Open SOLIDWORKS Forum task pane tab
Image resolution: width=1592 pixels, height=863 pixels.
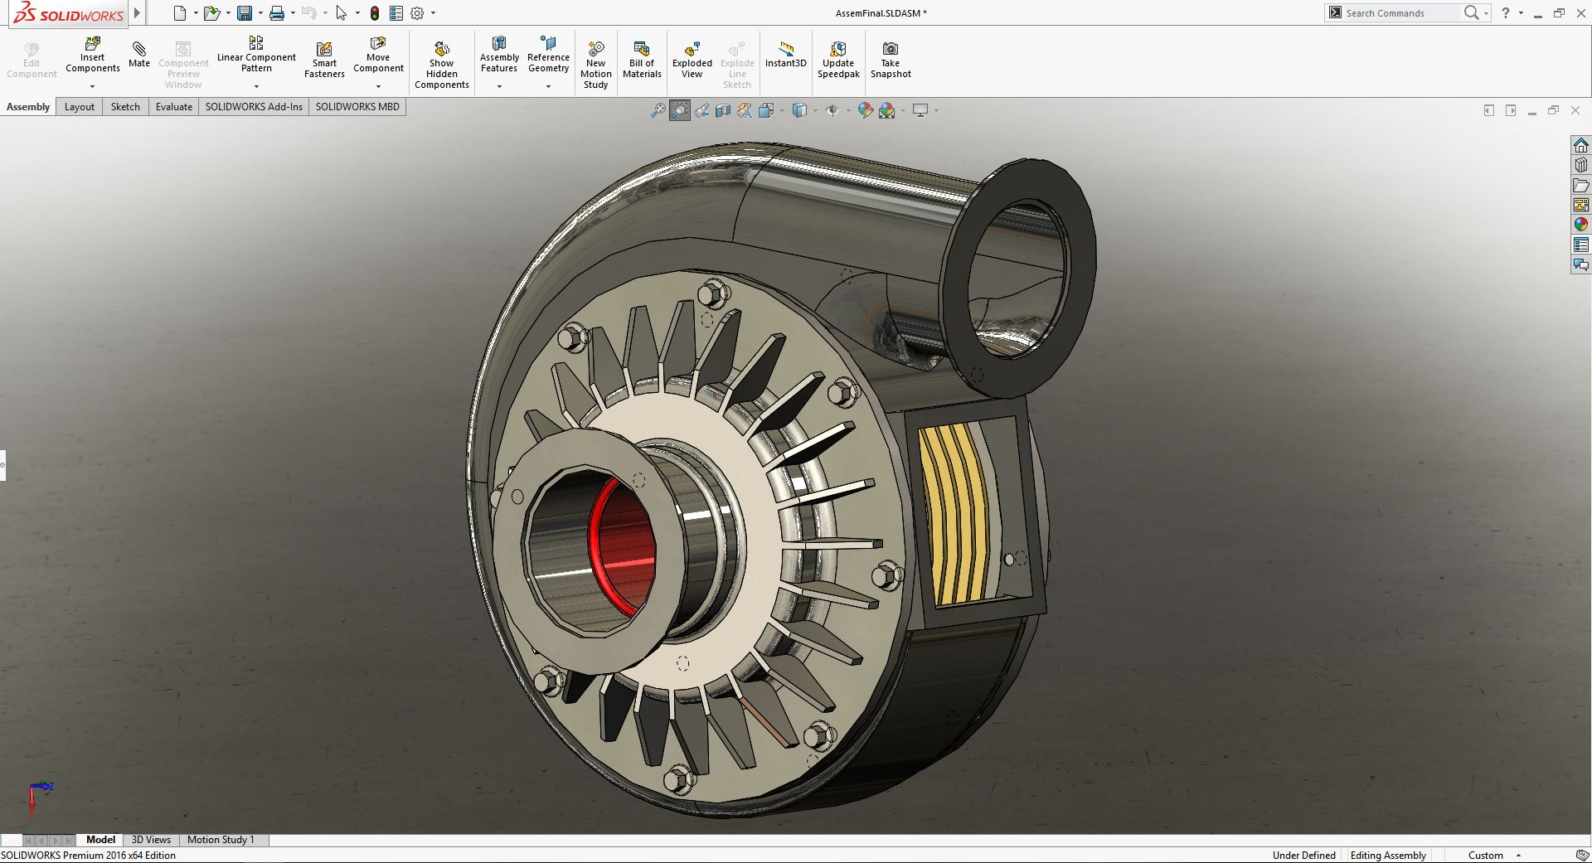pyautogui.click(x=1581, y=264)
